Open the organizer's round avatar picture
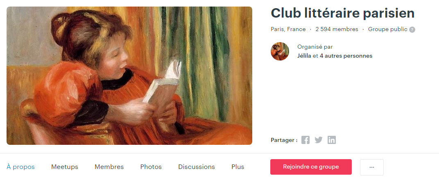 pos(280,52)
